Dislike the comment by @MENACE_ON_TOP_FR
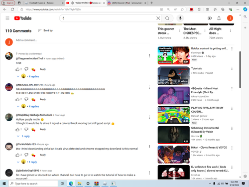 26,99
